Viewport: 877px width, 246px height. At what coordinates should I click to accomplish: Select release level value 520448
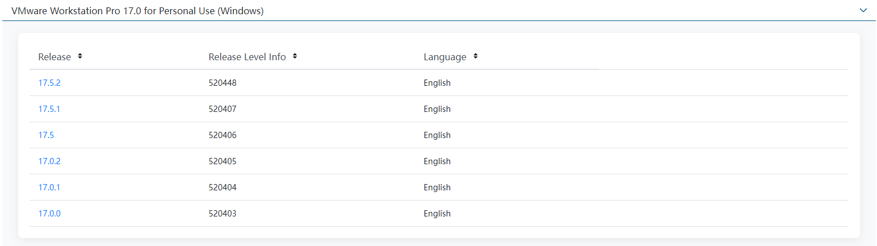pos(223,83)
